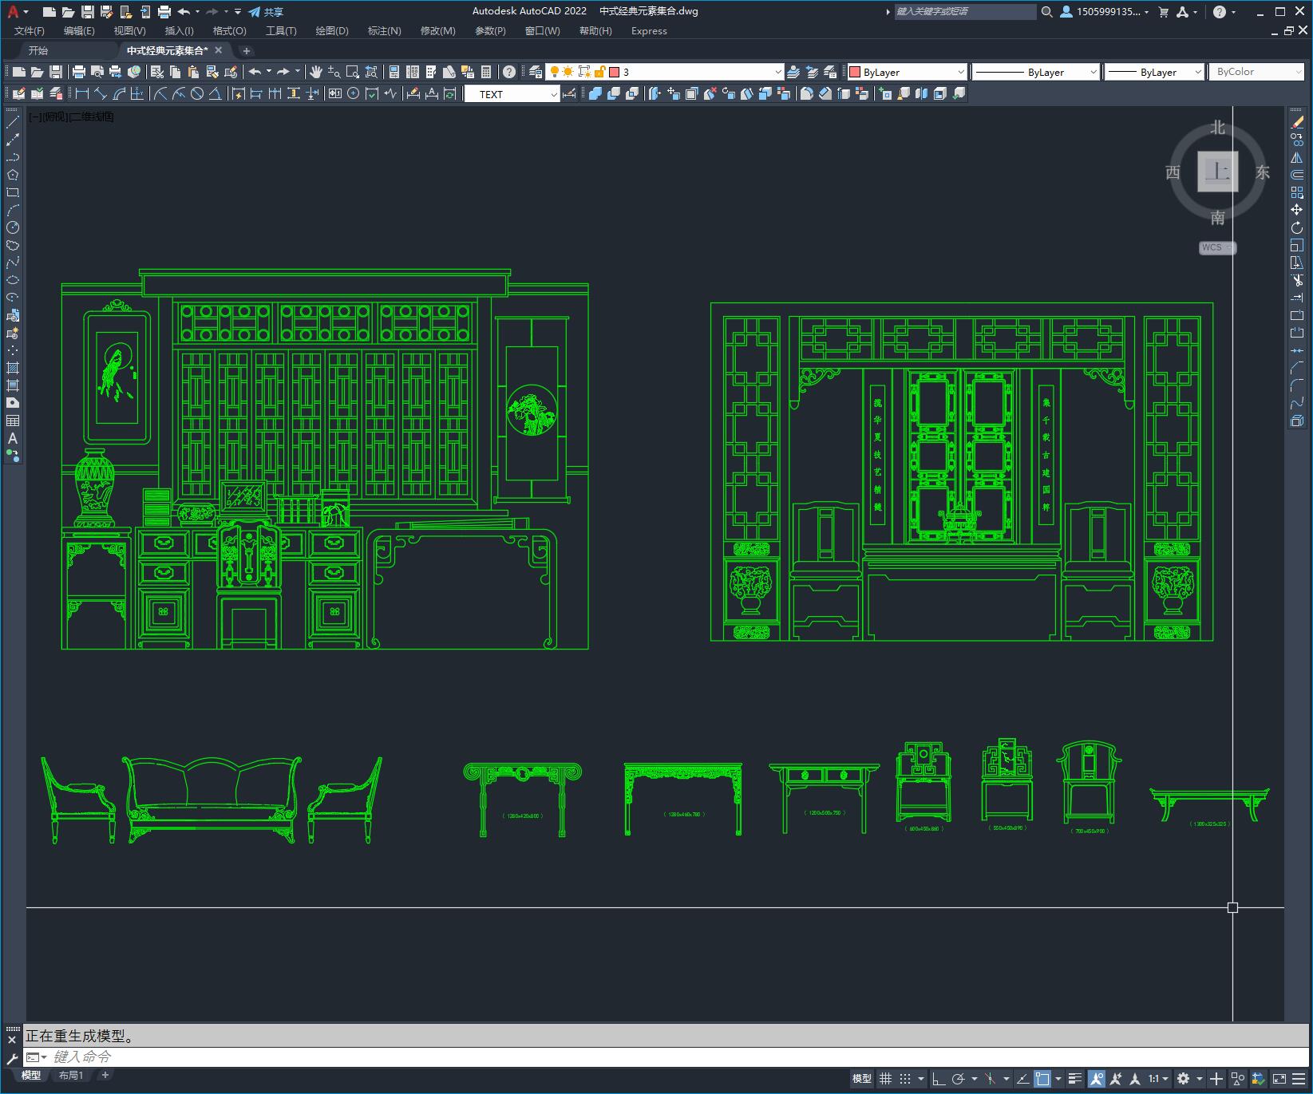Click the Plot printer icon in standard toolbar
This screenshot has height=1094, width=1313.
click(79, 72)
